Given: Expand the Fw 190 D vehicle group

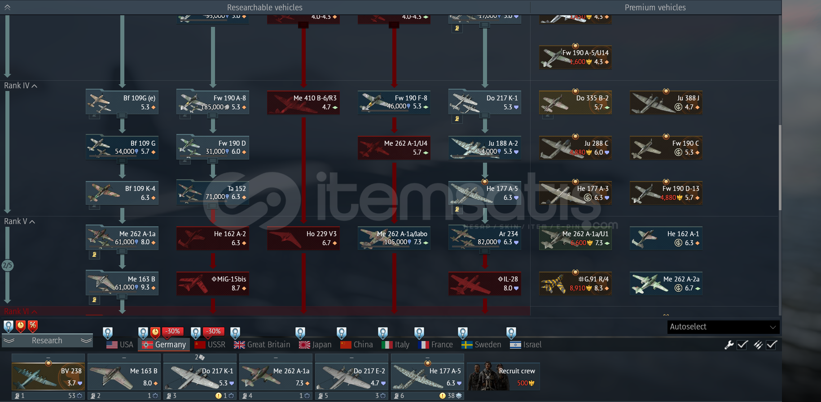Looking at the screenshot, I should (213, 161).
